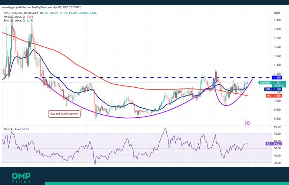Click the 'MA (200, close, 0)' indicator legend

click(14, 17)
